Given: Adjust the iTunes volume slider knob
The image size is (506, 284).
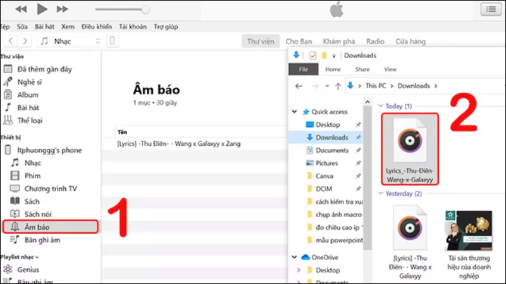Looking at the screenshot, I should click(145, 9).
